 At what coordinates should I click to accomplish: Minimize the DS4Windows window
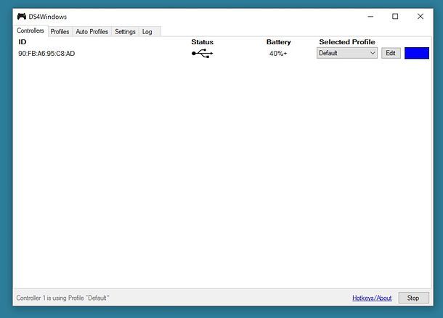tap(370, 17)
